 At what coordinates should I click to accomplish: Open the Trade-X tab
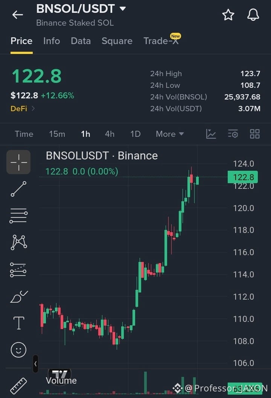click(x=161, y=41)
